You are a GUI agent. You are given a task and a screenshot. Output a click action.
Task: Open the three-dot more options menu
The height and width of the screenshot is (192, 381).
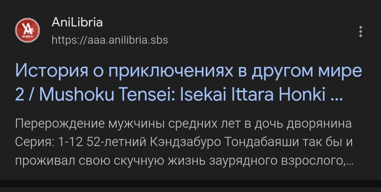click(360, 31)
